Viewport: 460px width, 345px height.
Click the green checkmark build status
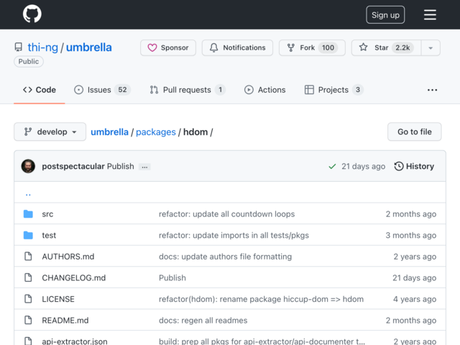pyautogui.click(x=332, y=167)
